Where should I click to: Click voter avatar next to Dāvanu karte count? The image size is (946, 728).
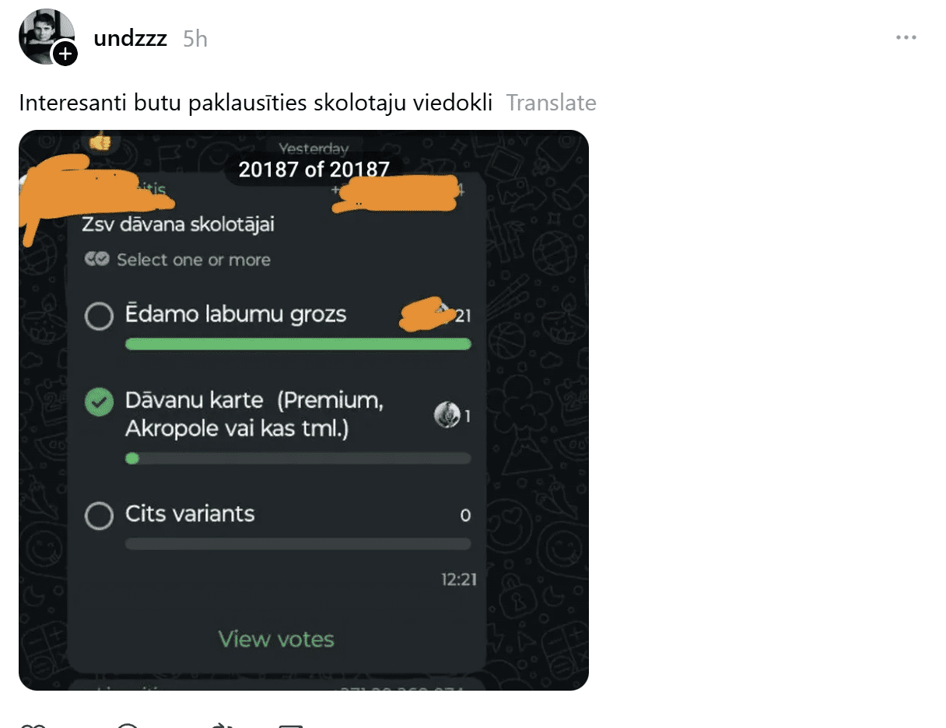click(x=447, y=416)
